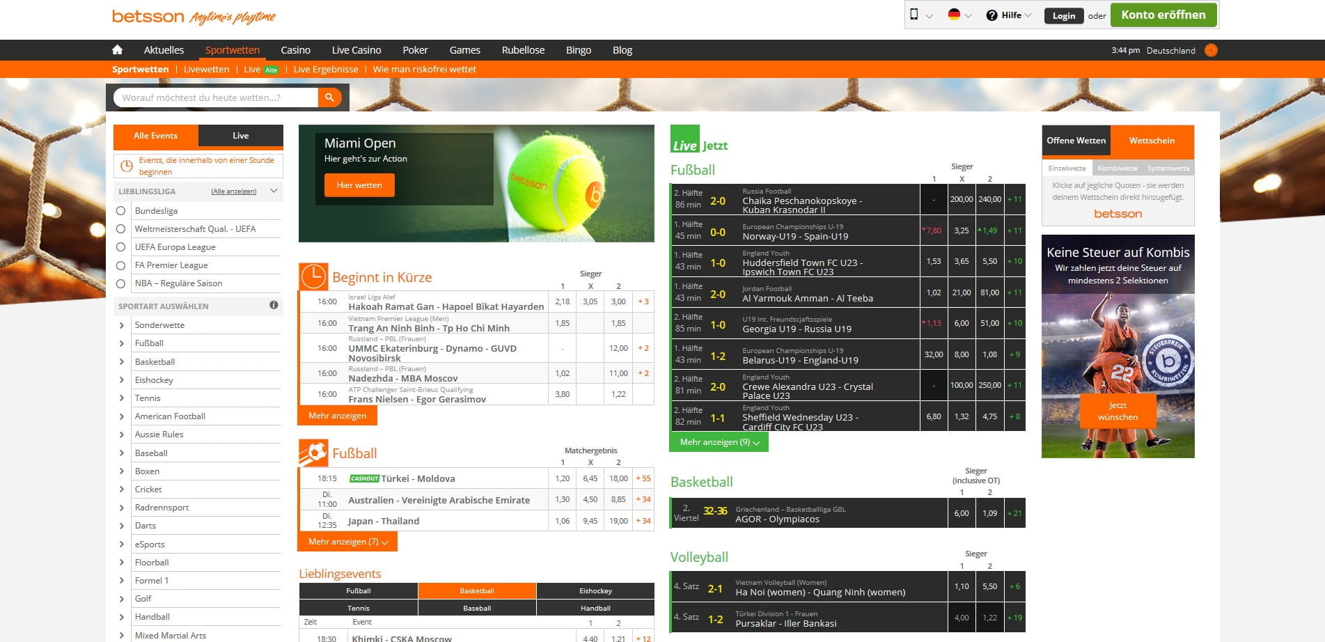Select Tennis tab in Lieblingsevents
Viewport: 1325px width, 642px height.
coord(358,608)
